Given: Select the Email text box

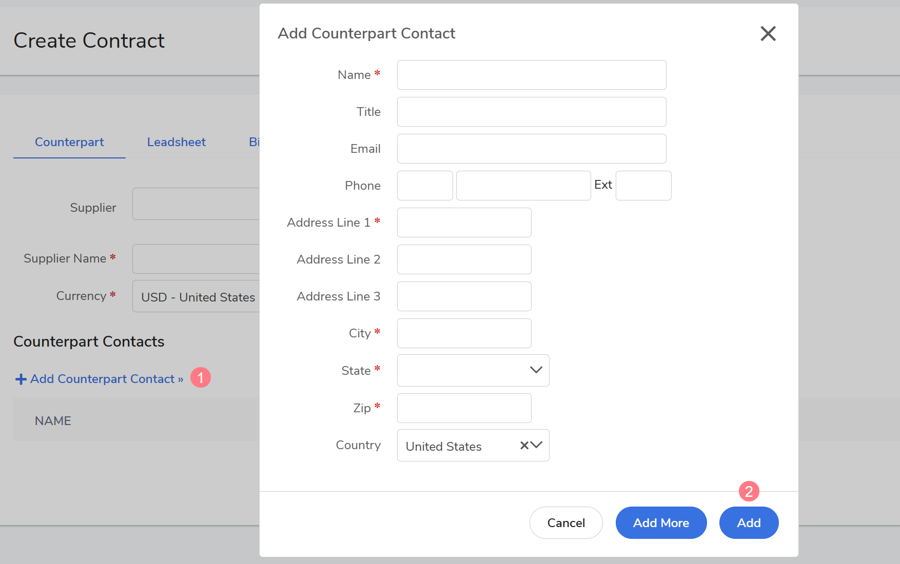Looking at the screenshot, I should (x=531, y=149).
